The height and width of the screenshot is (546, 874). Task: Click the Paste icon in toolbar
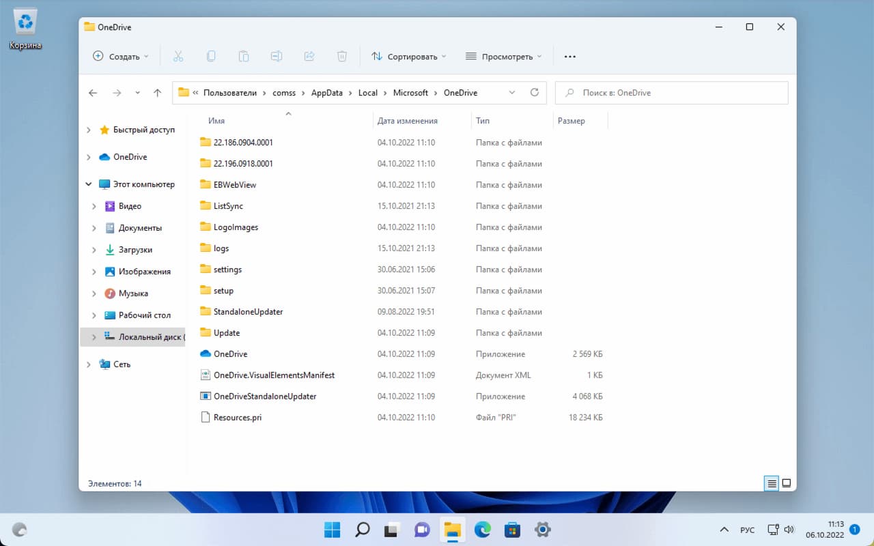click(x=244, y=57)
